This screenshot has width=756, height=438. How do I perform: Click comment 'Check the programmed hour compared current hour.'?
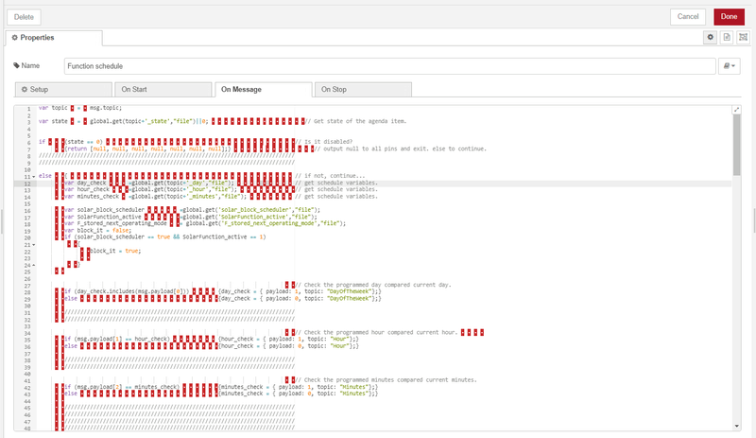tap(376, 332)
